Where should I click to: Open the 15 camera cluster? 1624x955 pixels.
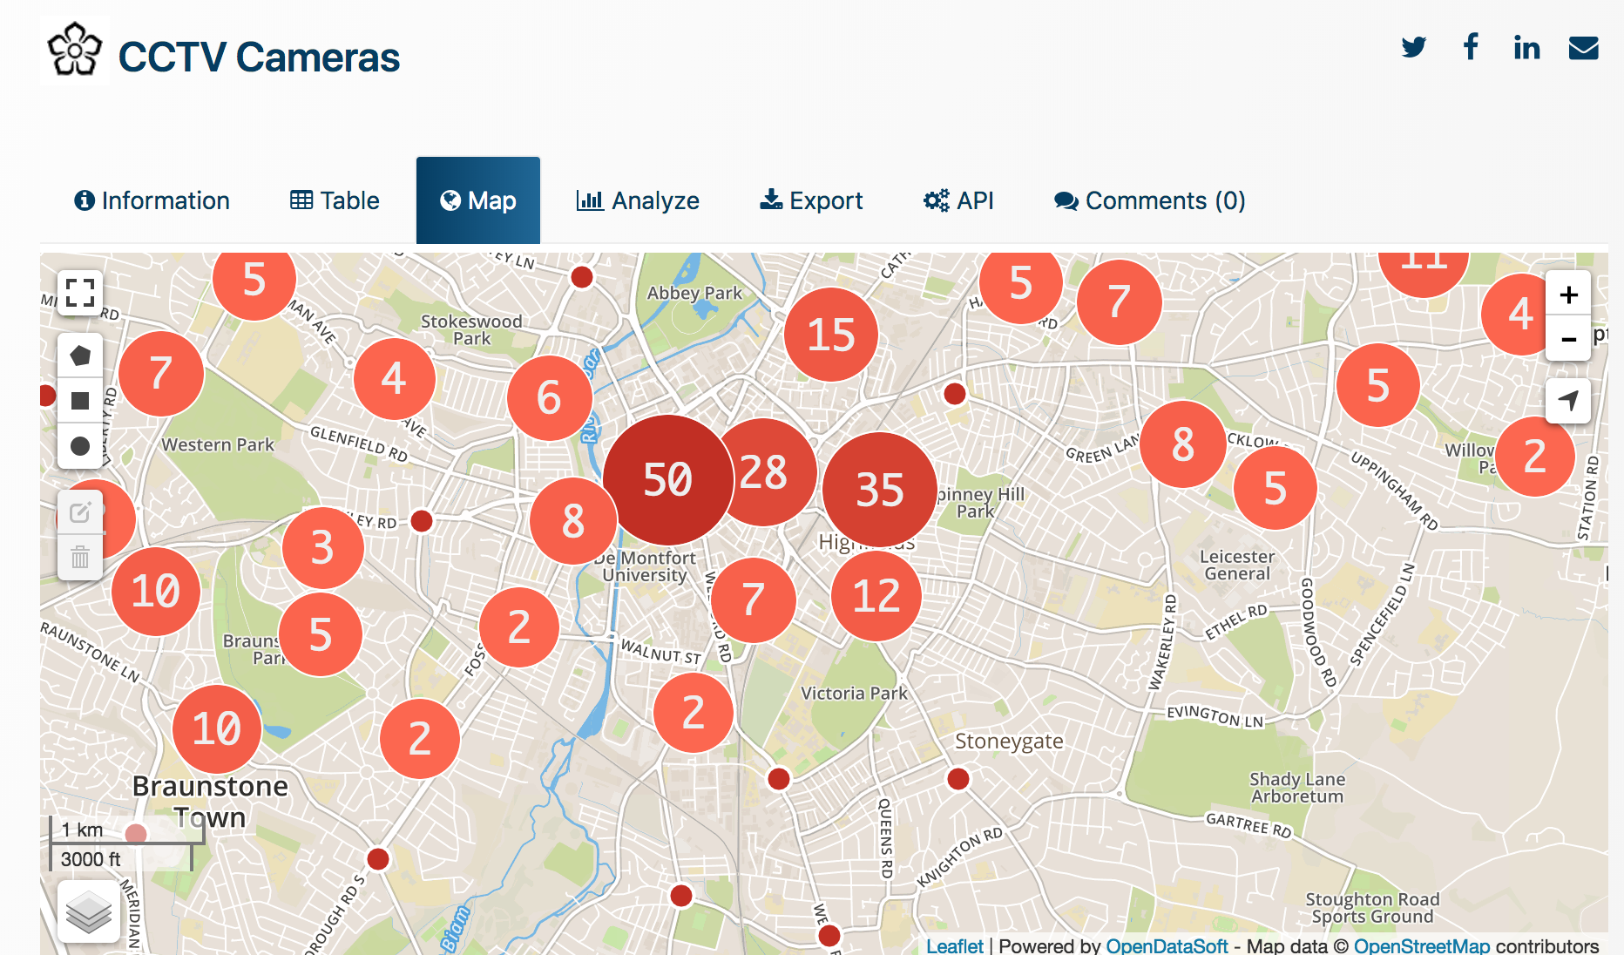click(831, 335)
